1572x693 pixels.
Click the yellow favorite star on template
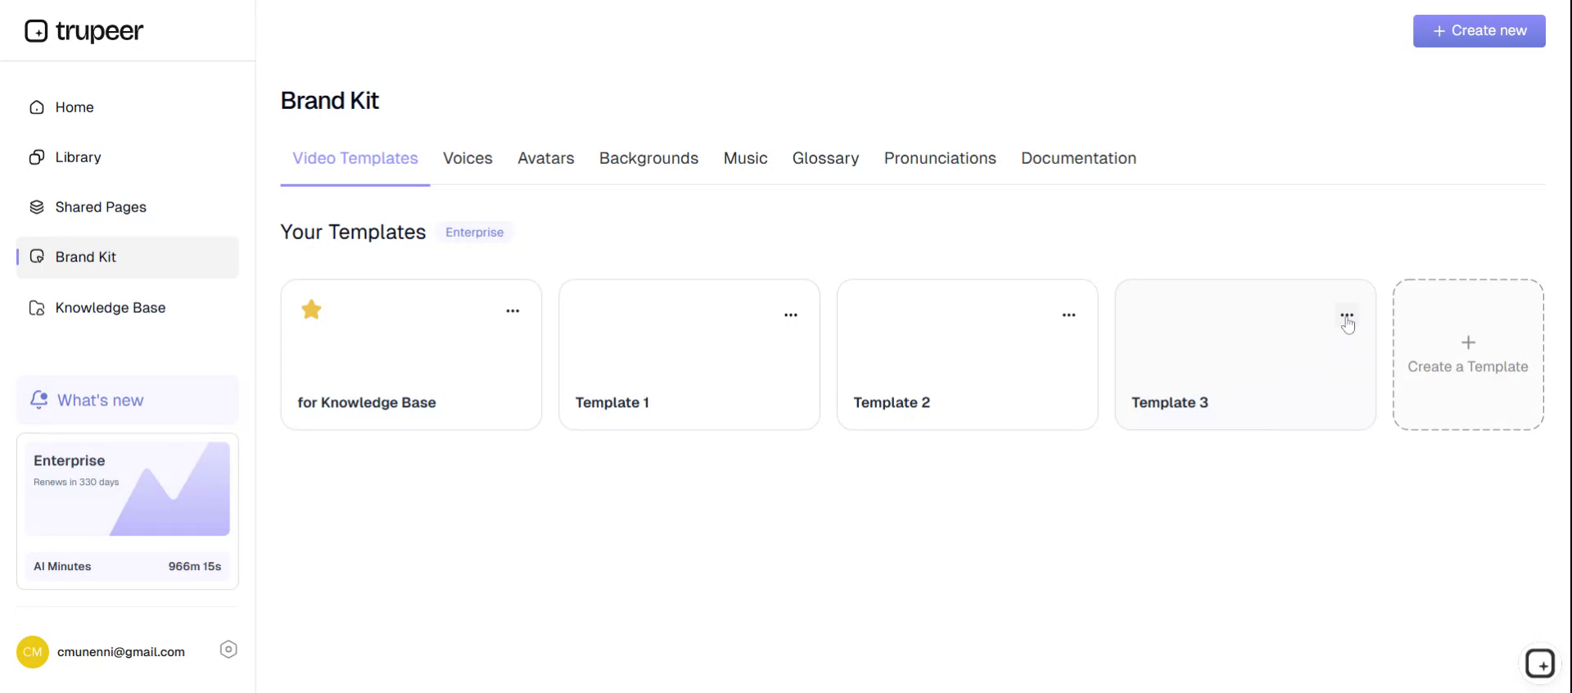[311, 310]
